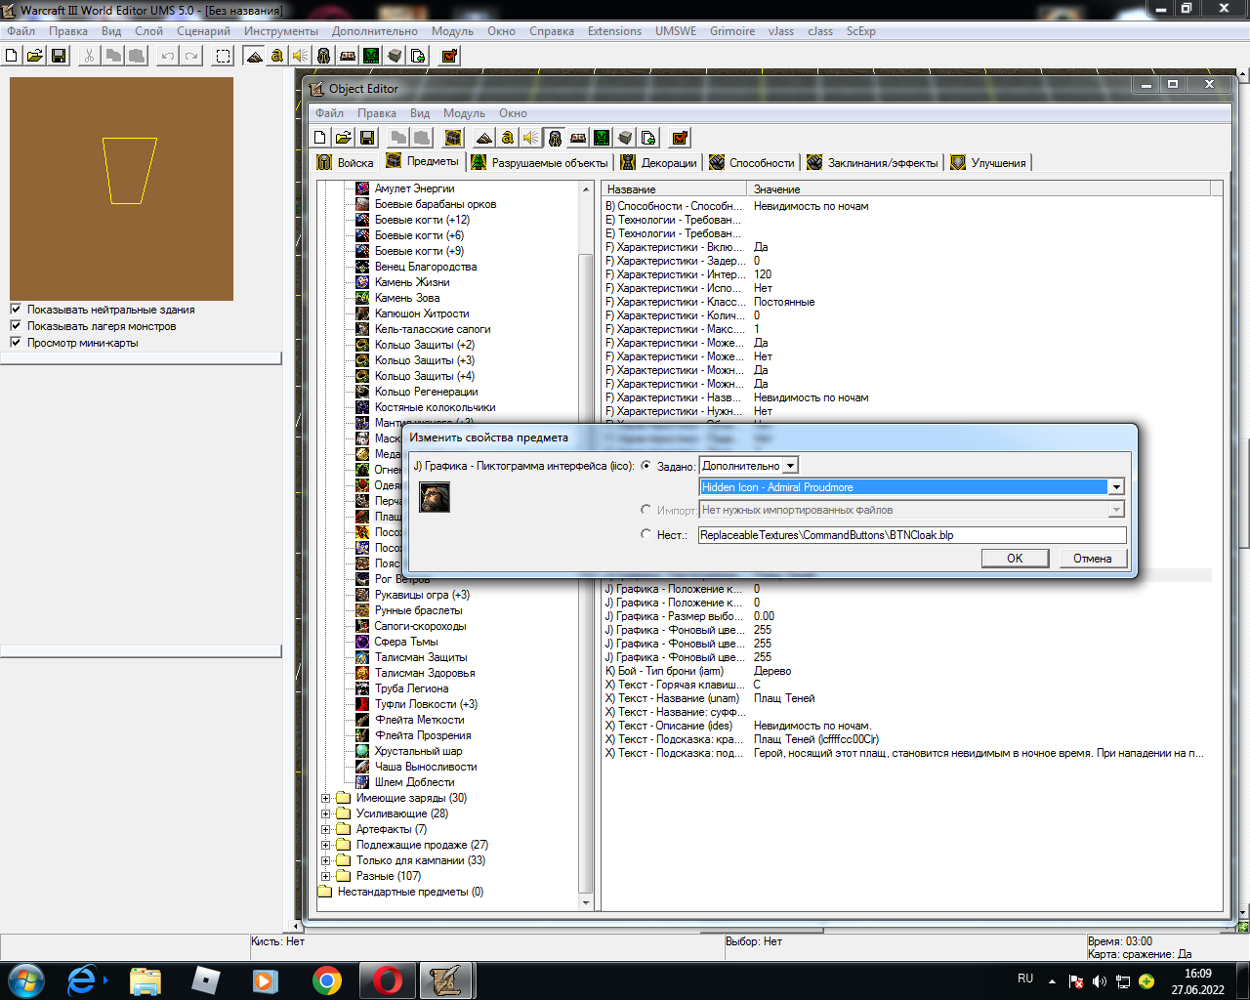Click Open icon in Object Editor toolbar
This screenshot has height=1000, width=1250.
tap(344, 138)
